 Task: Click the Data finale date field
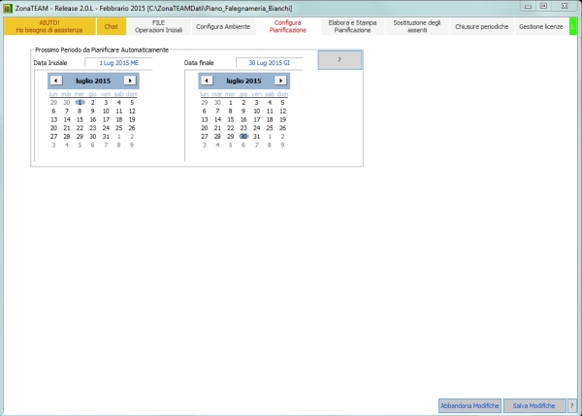(x=270, y=63)
